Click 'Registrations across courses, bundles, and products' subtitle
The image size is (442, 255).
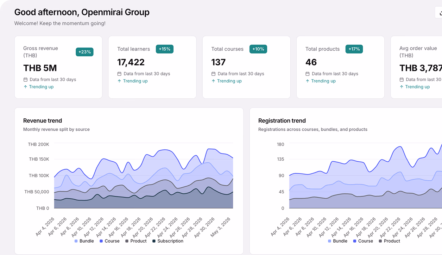click(x=313, y=129)
